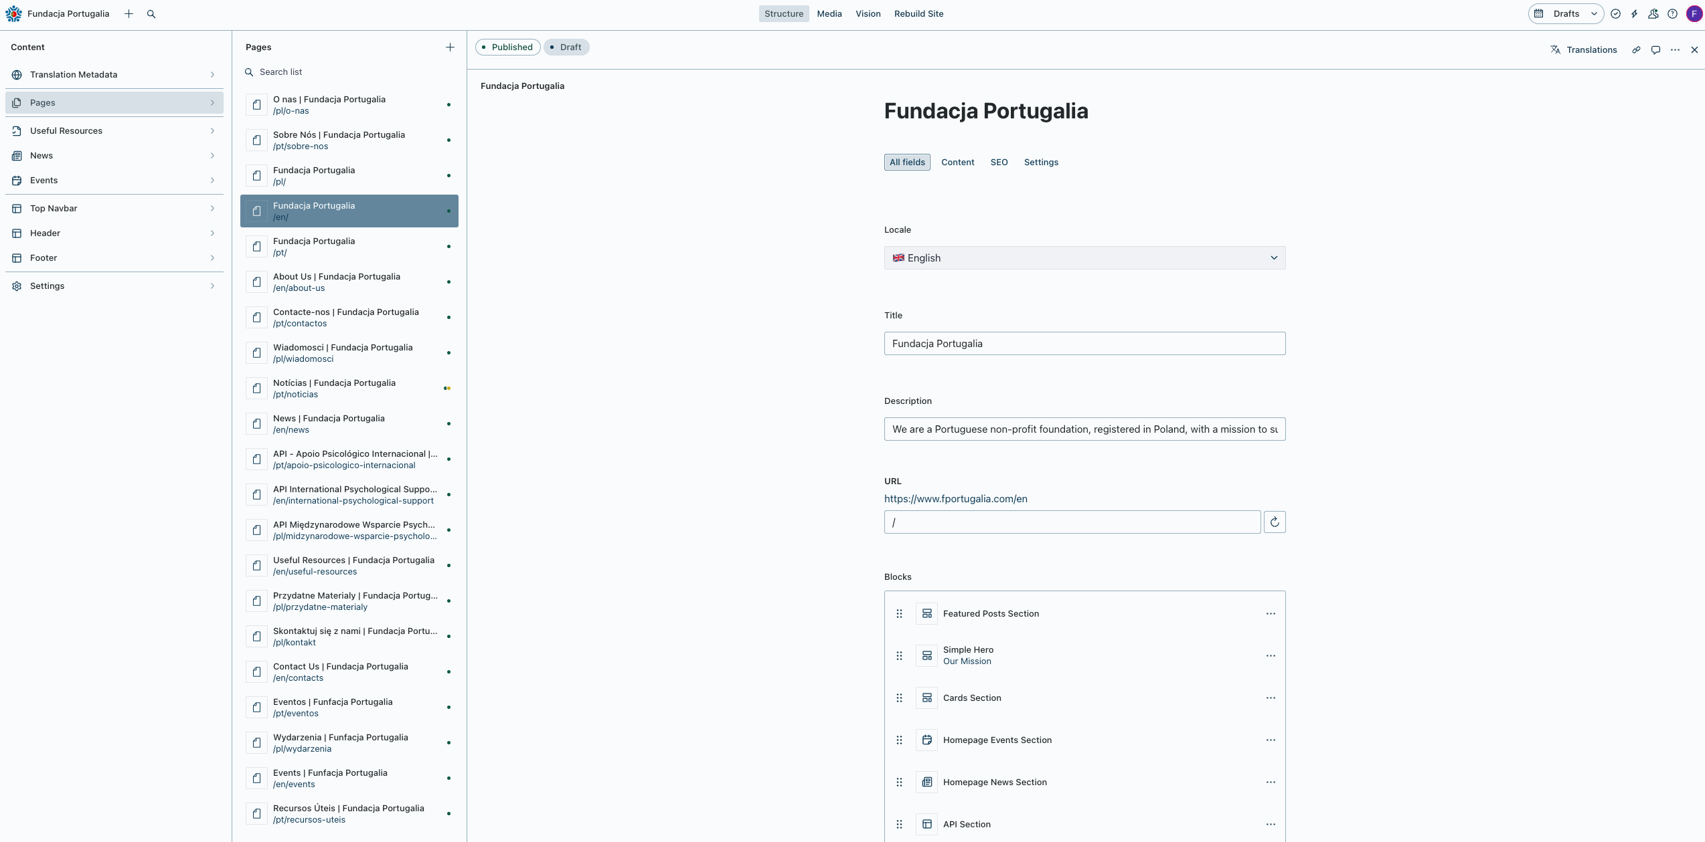Viewport: 1705px width, 842px height.
Task: Open the Locale English dropdown
Action: pyautogui.click(x=1084, y=258)
